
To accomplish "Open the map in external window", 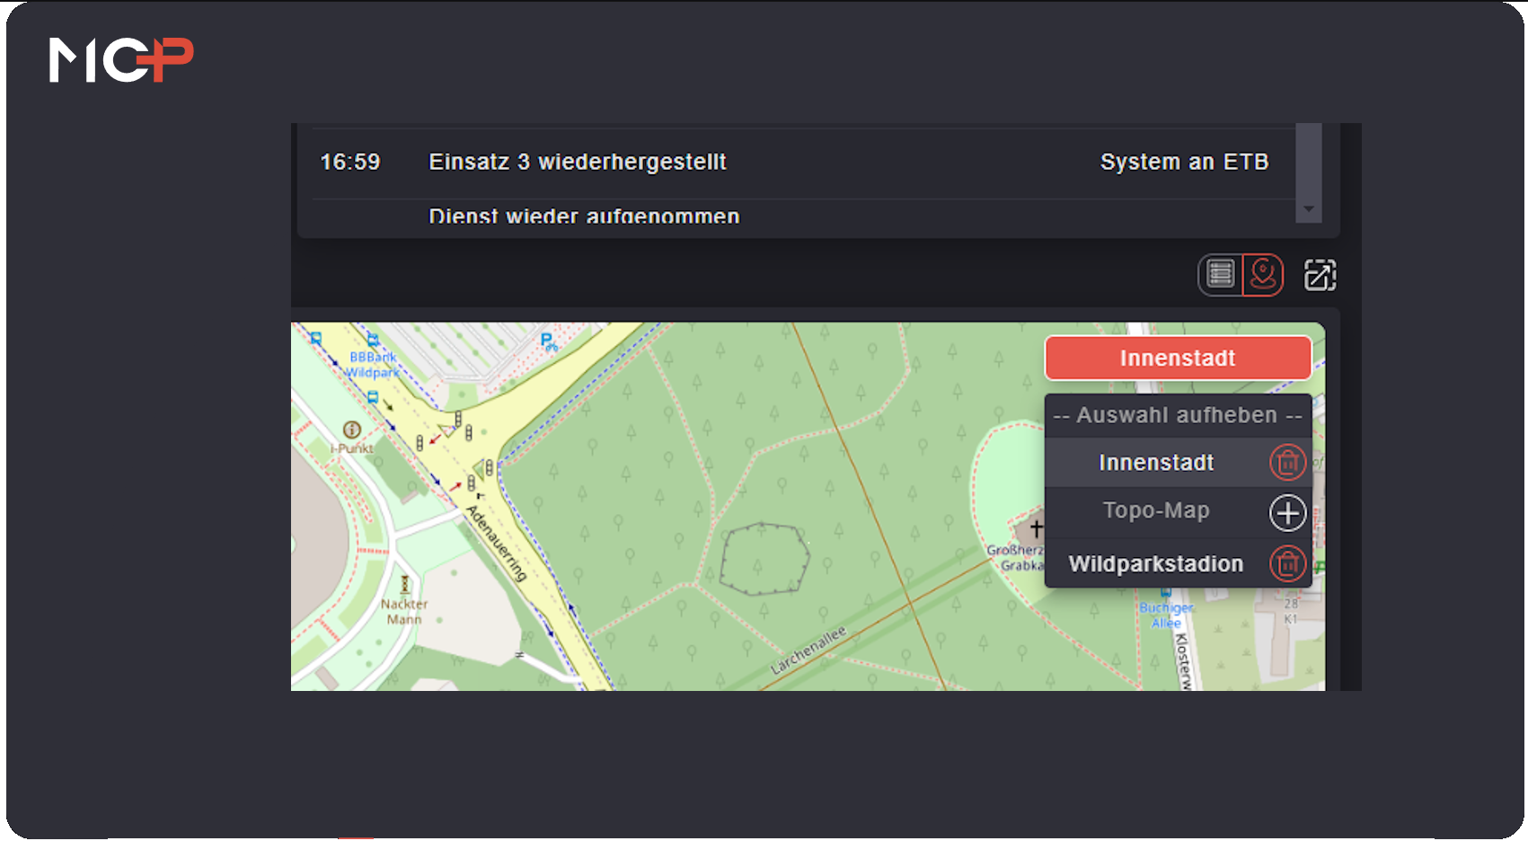I will [1320, 275].
